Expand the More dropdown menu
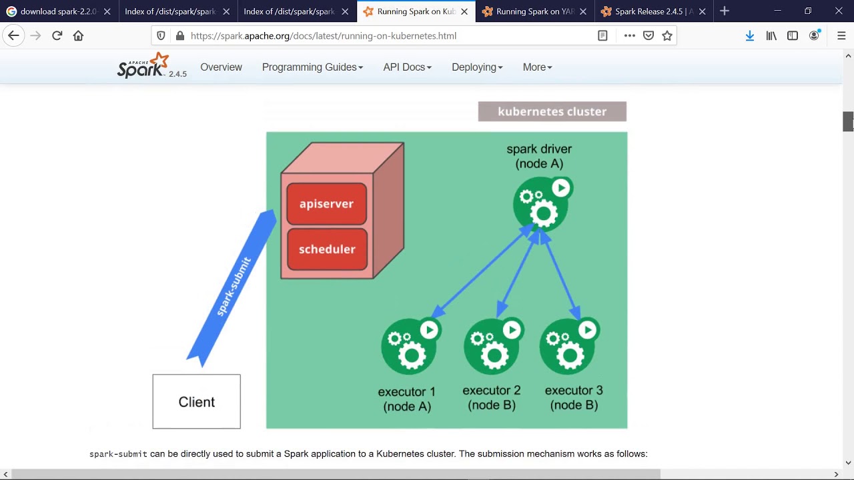Image resolution: width=854 pixels, height=480 pixels. click(x=537, y=67)
